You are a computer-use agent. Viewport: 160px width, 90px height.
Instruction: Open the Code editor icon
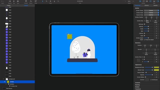[35, 1]
